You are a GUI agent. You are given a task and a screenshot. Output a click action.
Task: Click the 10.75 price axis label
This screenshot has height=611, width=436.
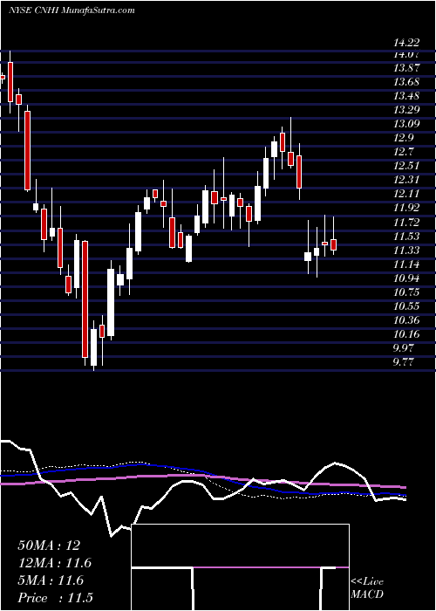click(x=406, y=292)
